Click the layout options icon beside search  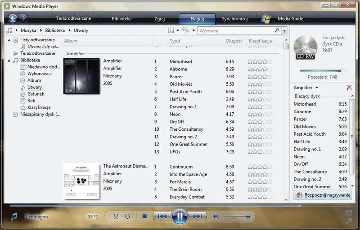171,30
